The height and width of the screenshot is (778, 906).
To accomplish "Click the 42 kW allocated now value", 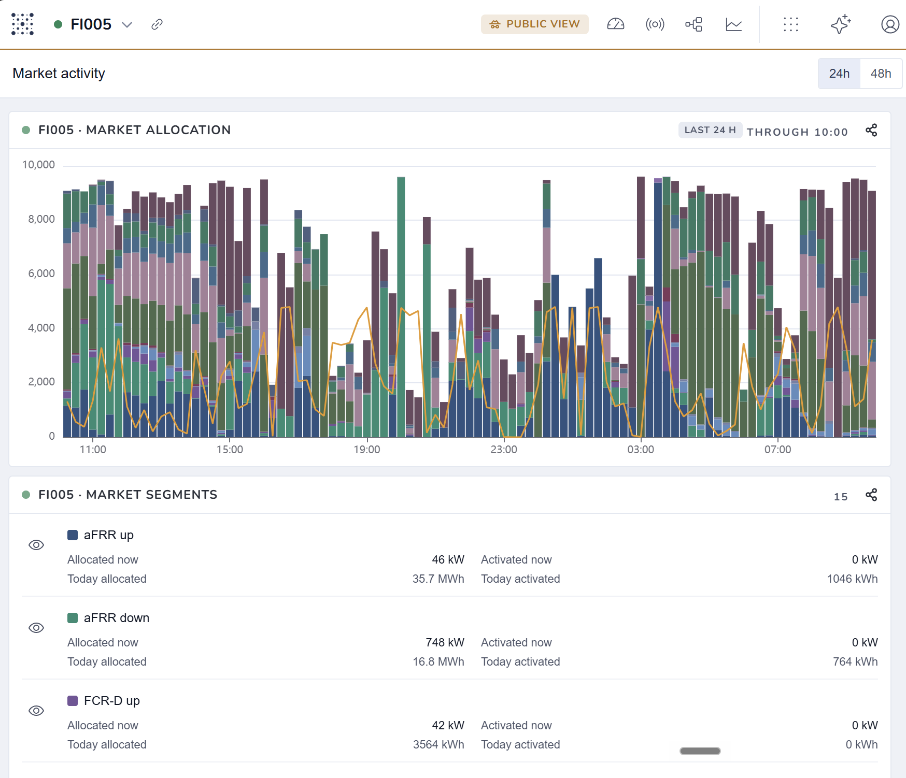I will (448, 725).
